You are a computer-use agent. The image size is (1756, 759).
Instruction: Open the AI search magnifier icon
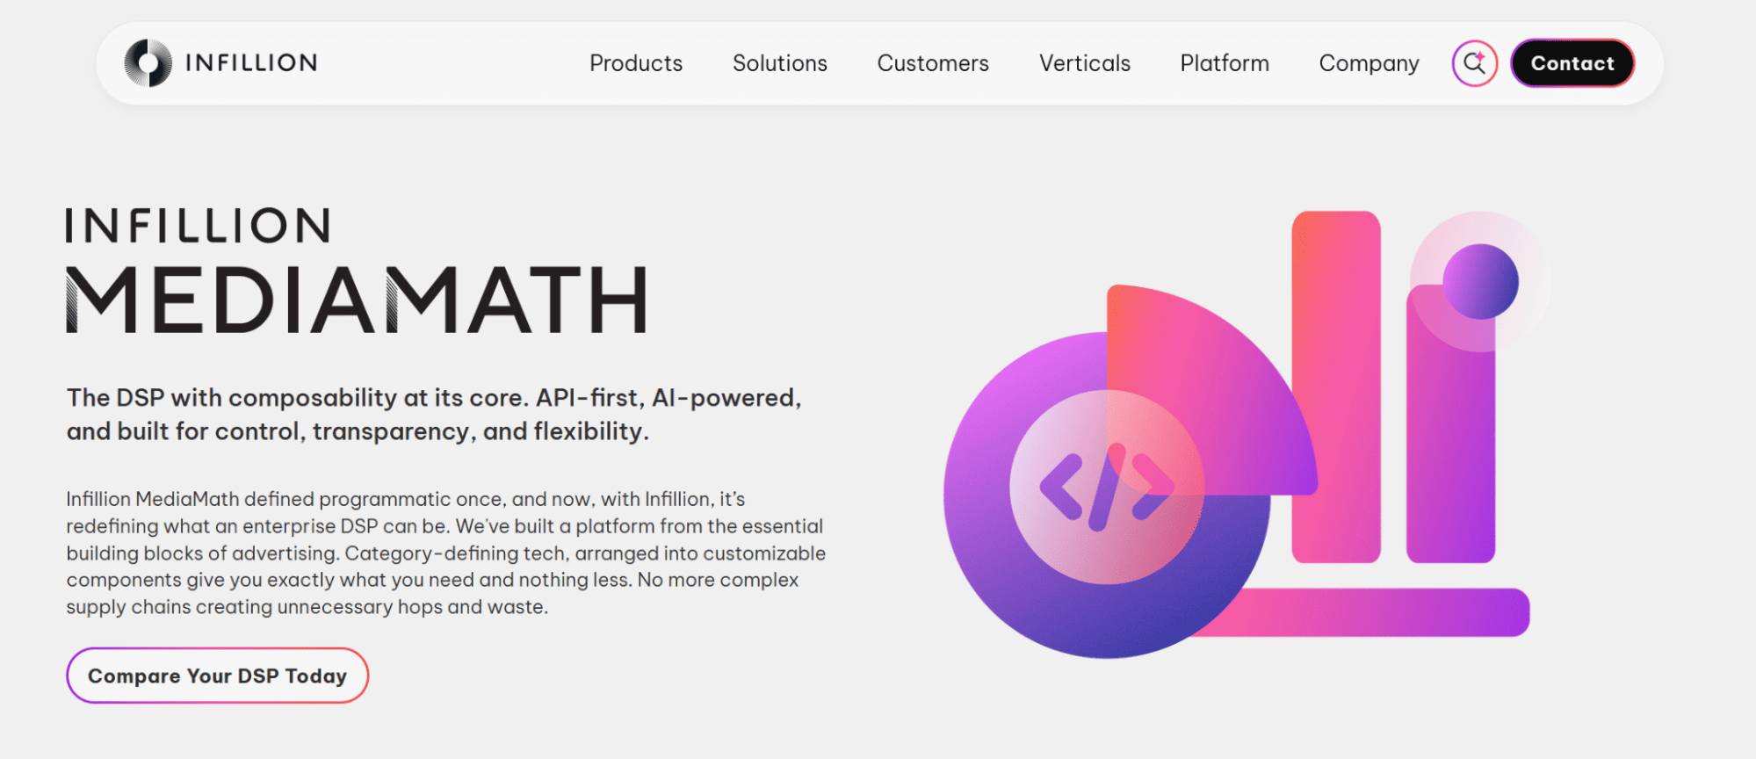1474,63
